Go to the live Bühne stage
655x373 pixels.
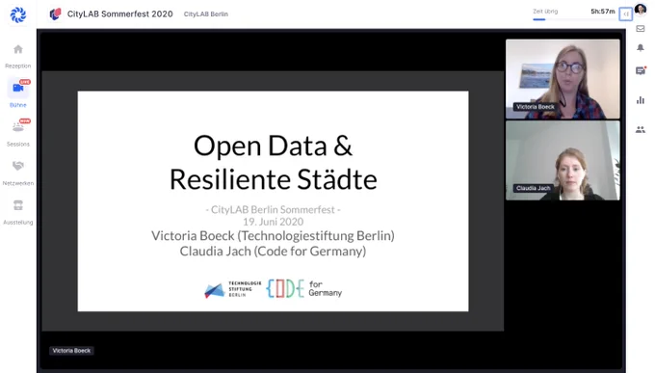pos(18,93)
